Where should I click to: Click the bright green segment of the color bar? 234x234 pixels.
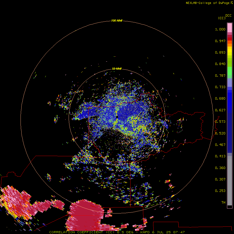click(230, 71)
